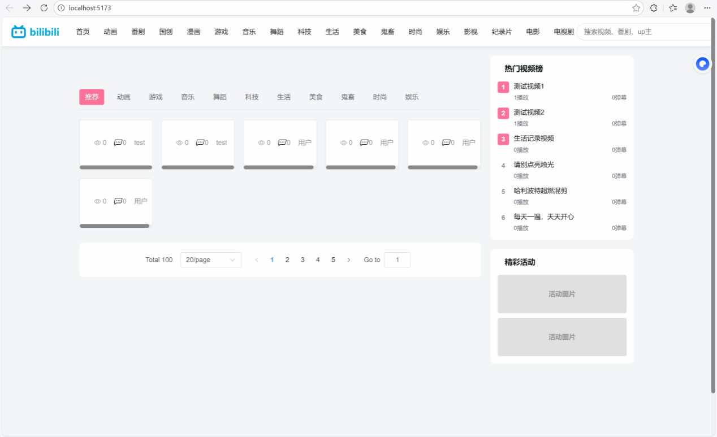Expand the 20/page size dropdown
This screenshot has height=437, width=717.
click(211, 260)
